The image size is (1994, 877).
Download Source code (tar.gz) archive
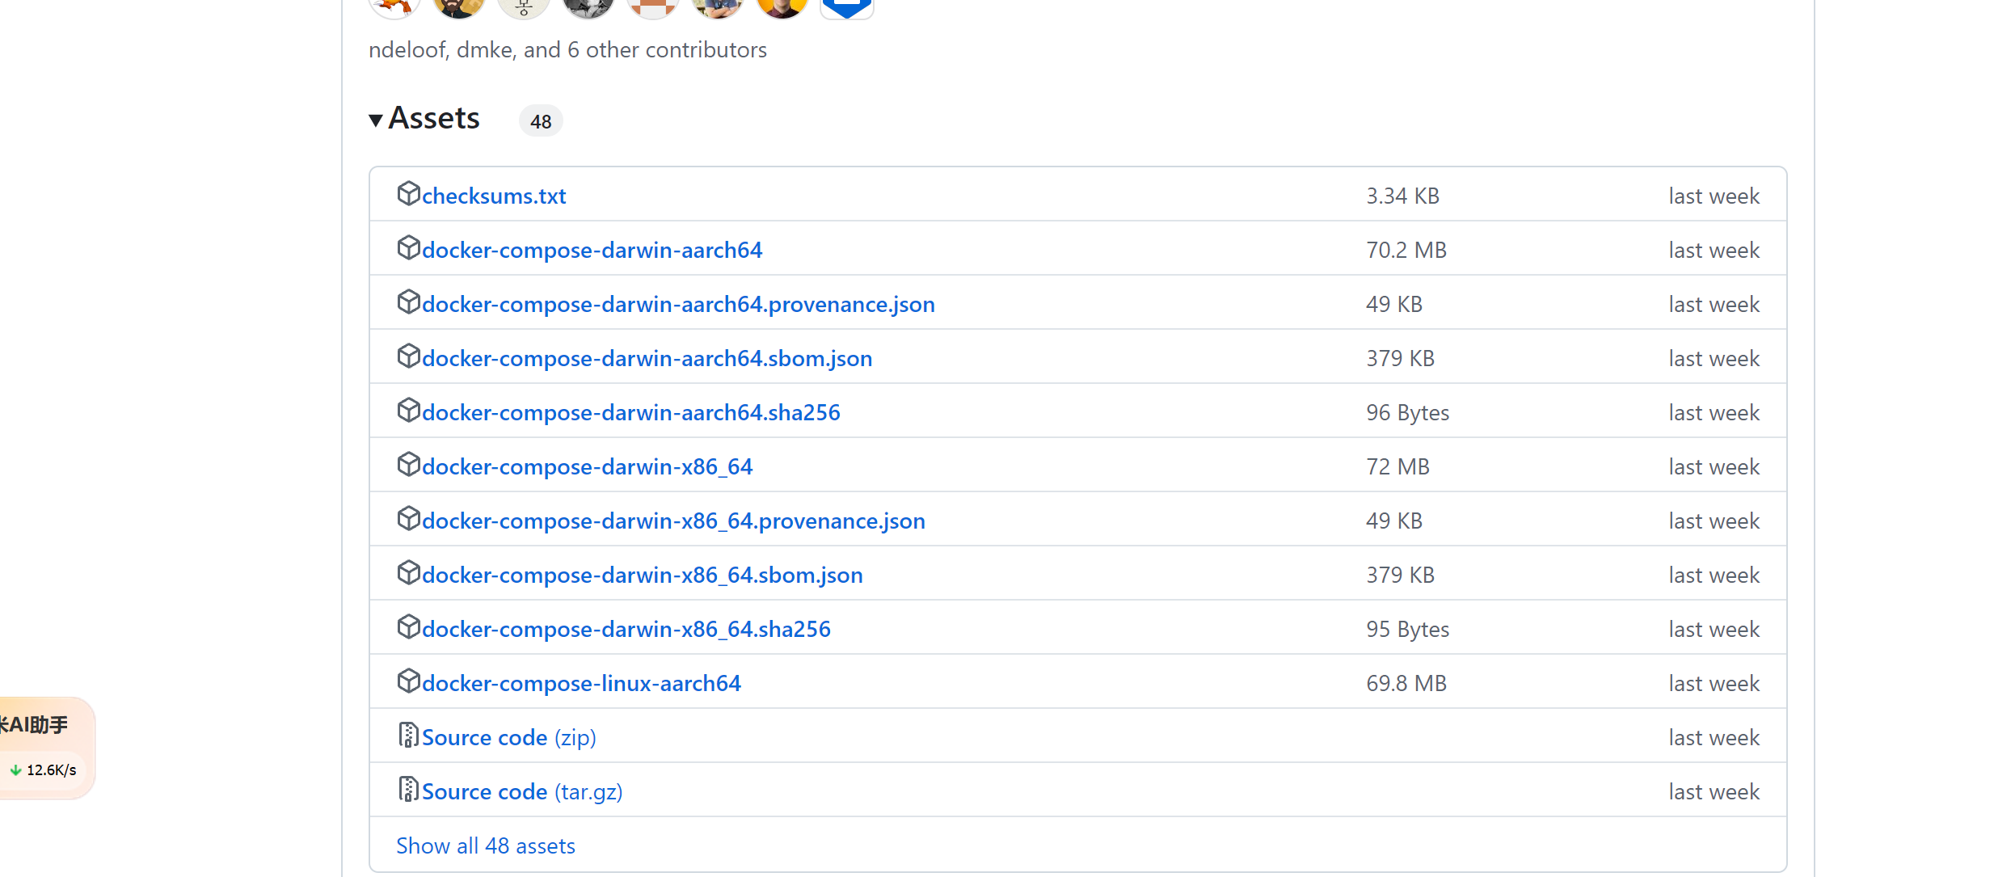pyautogui.click(x=521, y=792)
